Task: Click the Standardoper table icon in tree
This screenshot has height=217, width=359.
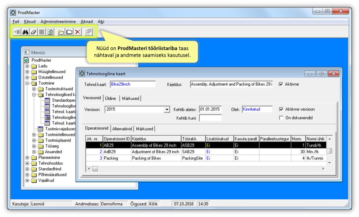Action: pos(47,100)
